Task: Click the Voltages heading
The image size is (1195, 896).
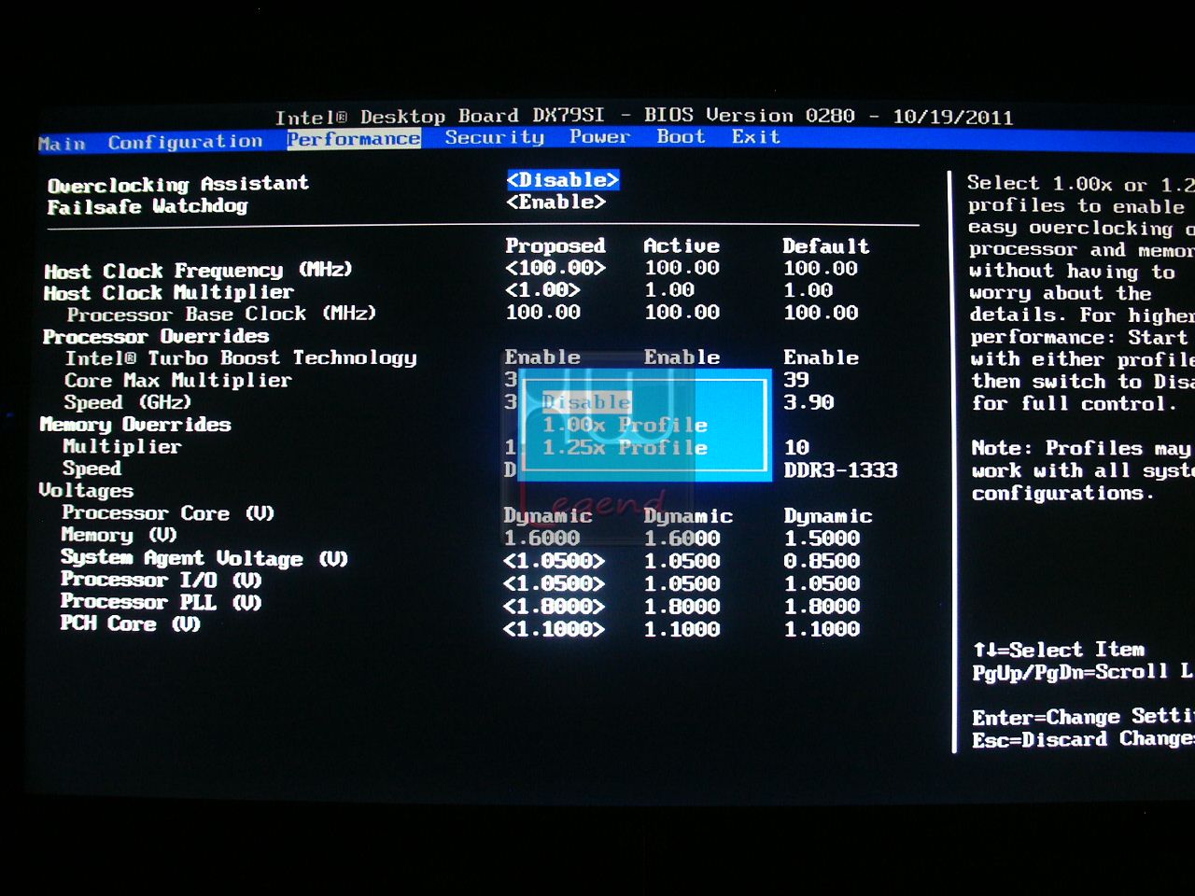Action: point(86,491)
